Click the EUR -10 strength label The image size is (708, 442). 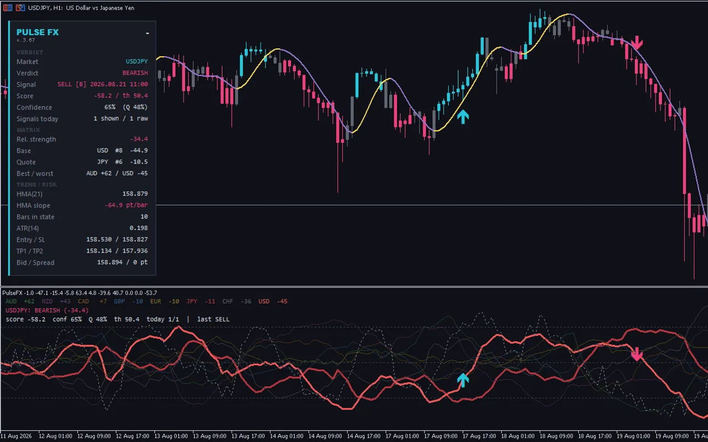(165, 302)
